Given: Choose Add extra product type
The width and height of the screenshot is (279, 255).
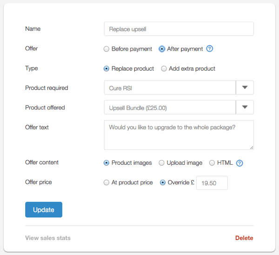Looking at the screenshot, I should pyautogui.click(x=164, y=69).
